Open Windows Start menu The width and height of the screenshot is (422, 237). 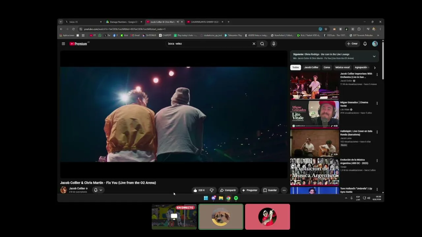[206, 198]
